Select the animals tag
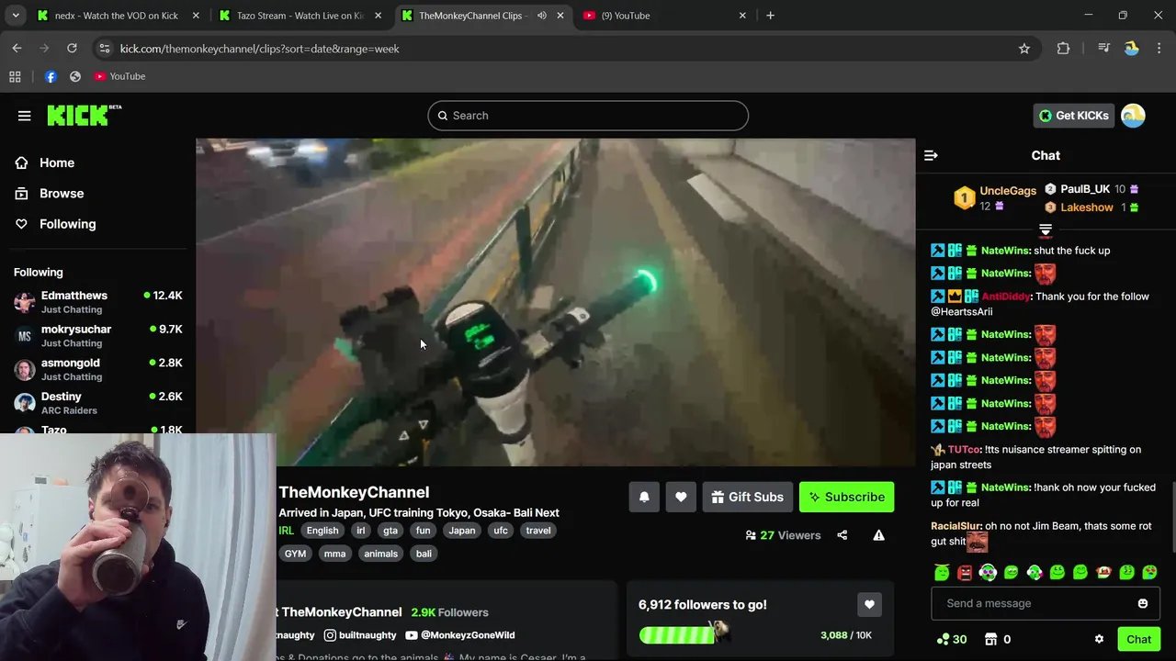 (x=380, y=554)
